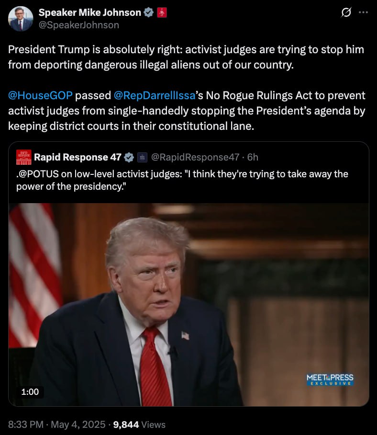Click the Speaker Mike Johnson display name
377x435 pixels.
pos(90,12)
